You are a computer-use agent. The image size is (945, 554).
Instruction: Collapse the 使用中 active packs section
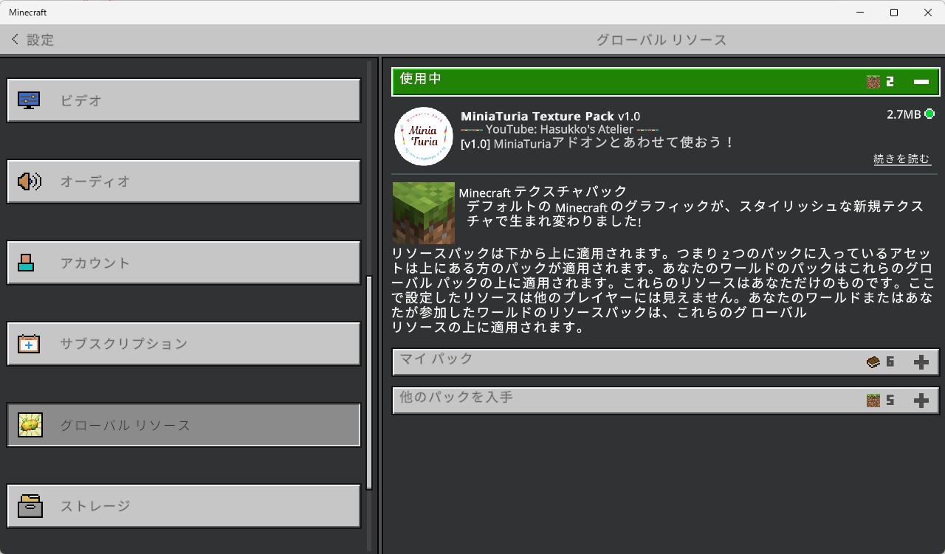click(x=921, y=82)
